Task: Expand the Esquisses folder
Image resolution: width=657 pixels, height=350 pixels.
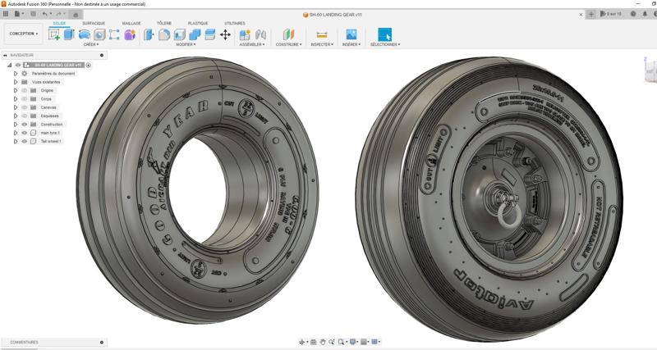Action: click(16, 116)
